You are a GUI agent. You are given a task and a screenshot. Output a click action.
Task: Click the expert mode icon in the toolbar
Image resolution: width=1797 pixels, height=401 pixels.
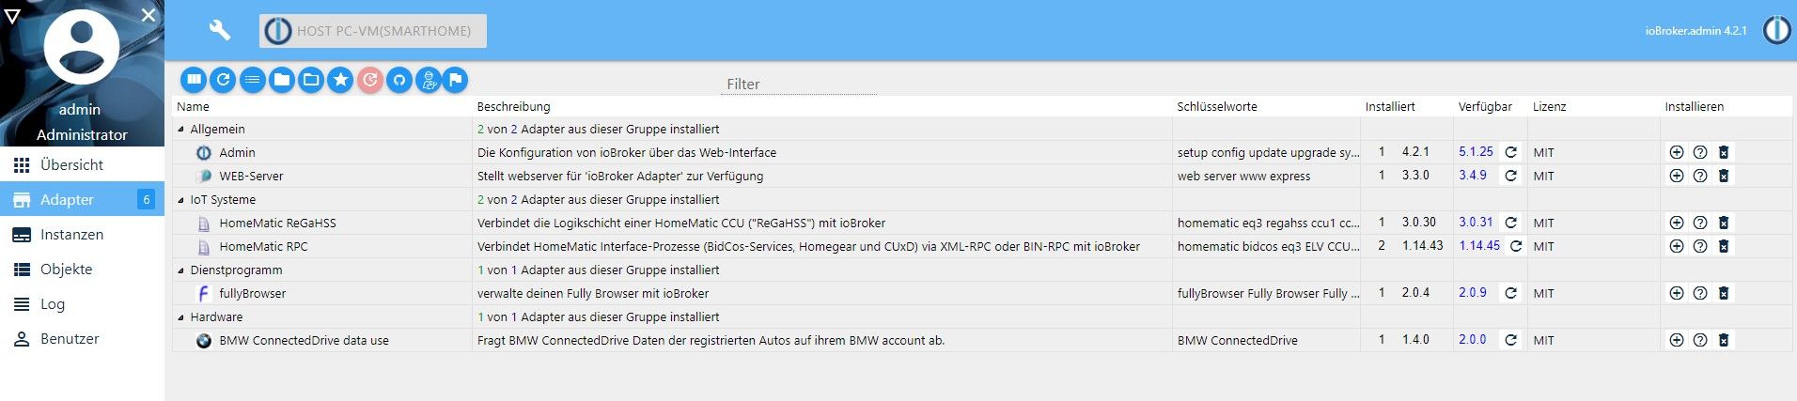coord(429,81)
